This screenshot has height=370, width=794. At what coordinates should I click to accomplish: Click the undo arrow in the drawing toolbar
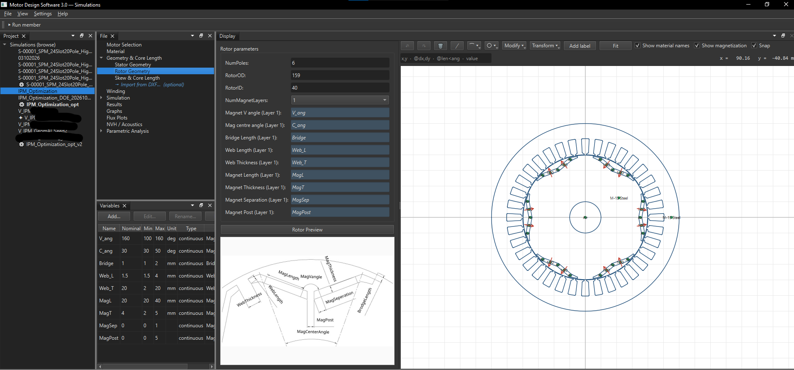[407, 46]
